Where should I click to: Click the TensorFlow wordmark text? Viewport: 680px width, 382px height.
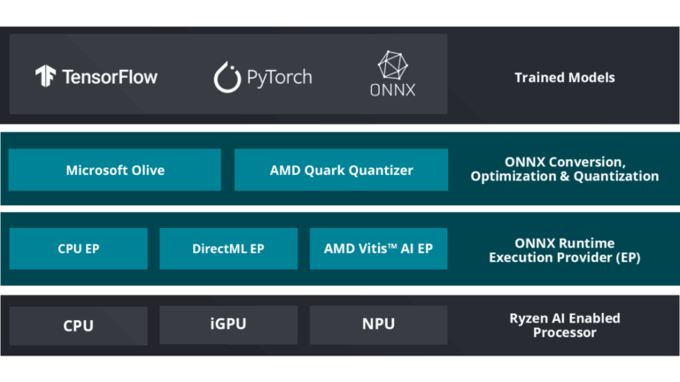[x=110, y=77]
